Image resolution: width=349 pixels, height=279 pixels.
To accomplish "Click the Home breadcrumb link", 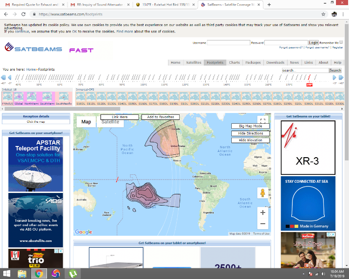I will 31,69.
